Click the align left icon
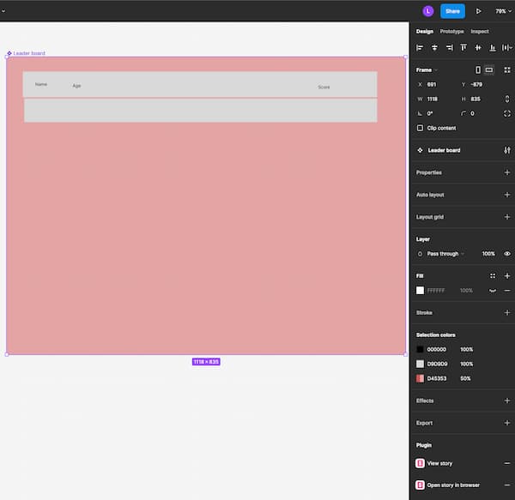Viewport: 515px width, 500px height. pyautogui.click(x=420, y=48)
